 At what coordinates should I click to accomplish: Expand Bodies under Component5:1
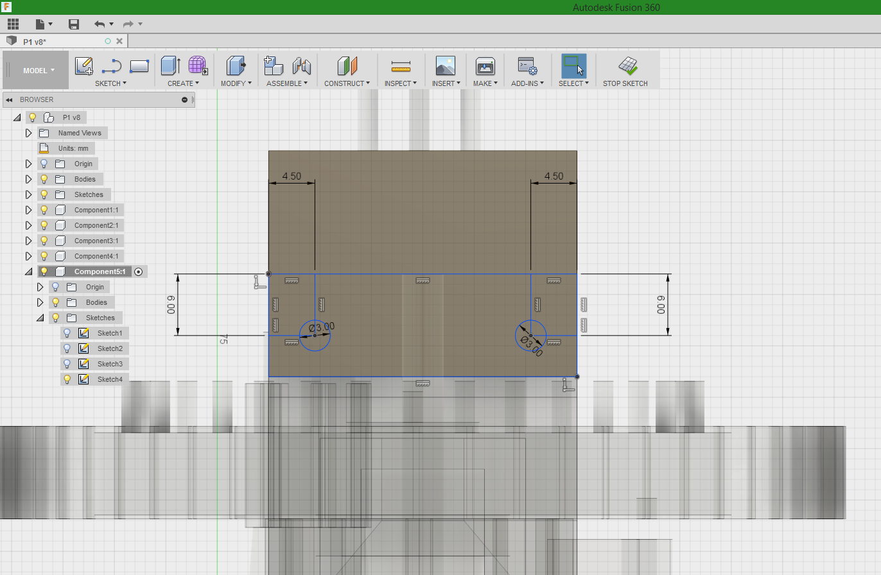point(40,302)
